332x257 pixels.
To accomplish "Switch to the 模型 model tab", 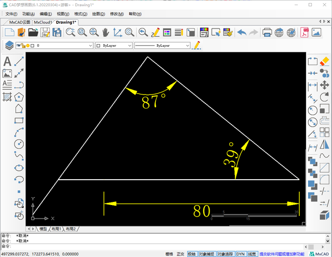I will (43, 229).
